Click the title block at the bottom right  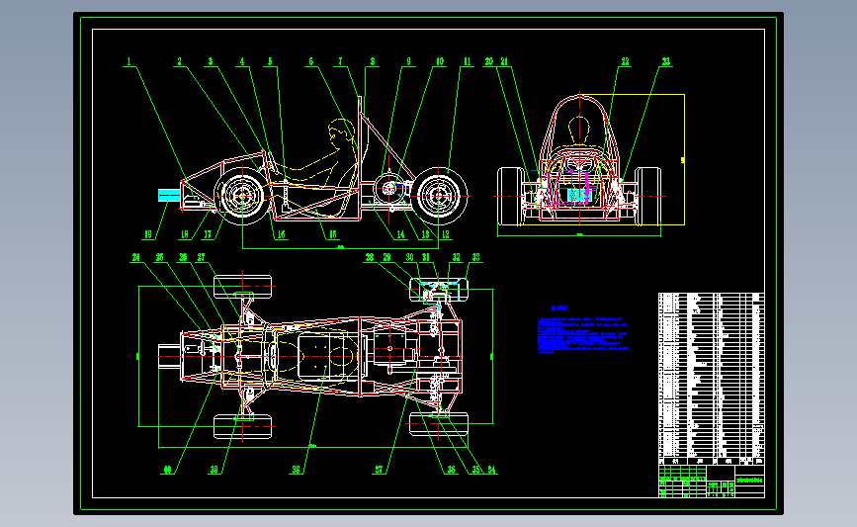711,482
